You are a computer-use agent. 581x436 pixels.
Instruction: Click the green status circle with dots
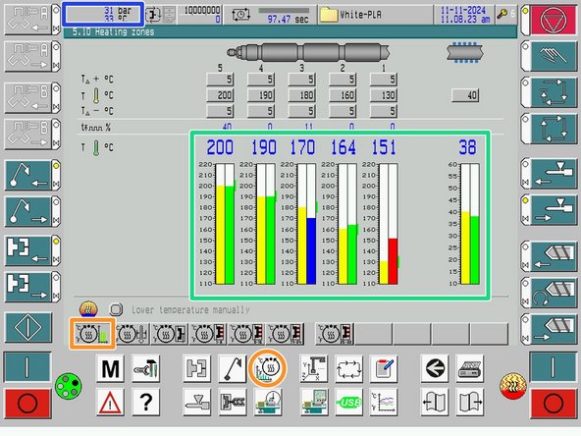(69, 386)
